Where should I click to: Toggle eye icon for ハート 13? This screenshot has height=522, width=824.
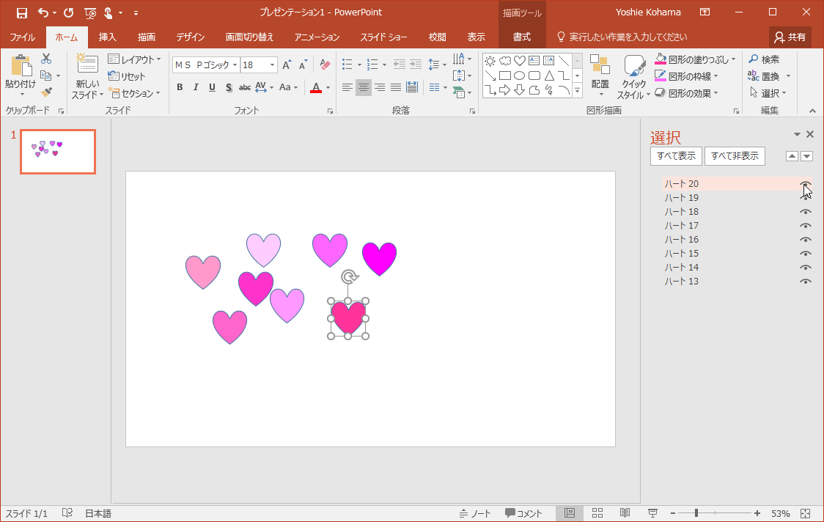click(x=806, y=282)
